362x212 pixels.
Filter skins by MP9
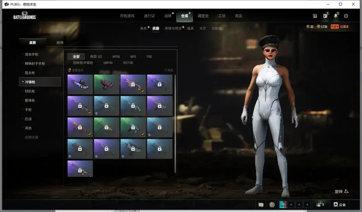(133, 57)
